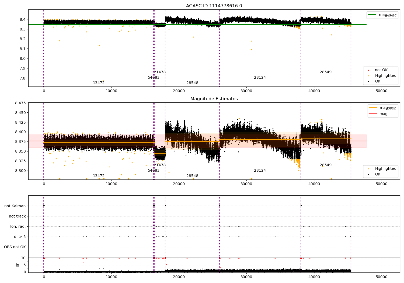Click obsid label 28549 in top plot

click(x=326, y=72)
